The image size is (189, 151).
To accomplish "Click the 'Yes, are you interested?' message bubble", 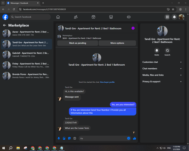I will [x=123, y=105].
